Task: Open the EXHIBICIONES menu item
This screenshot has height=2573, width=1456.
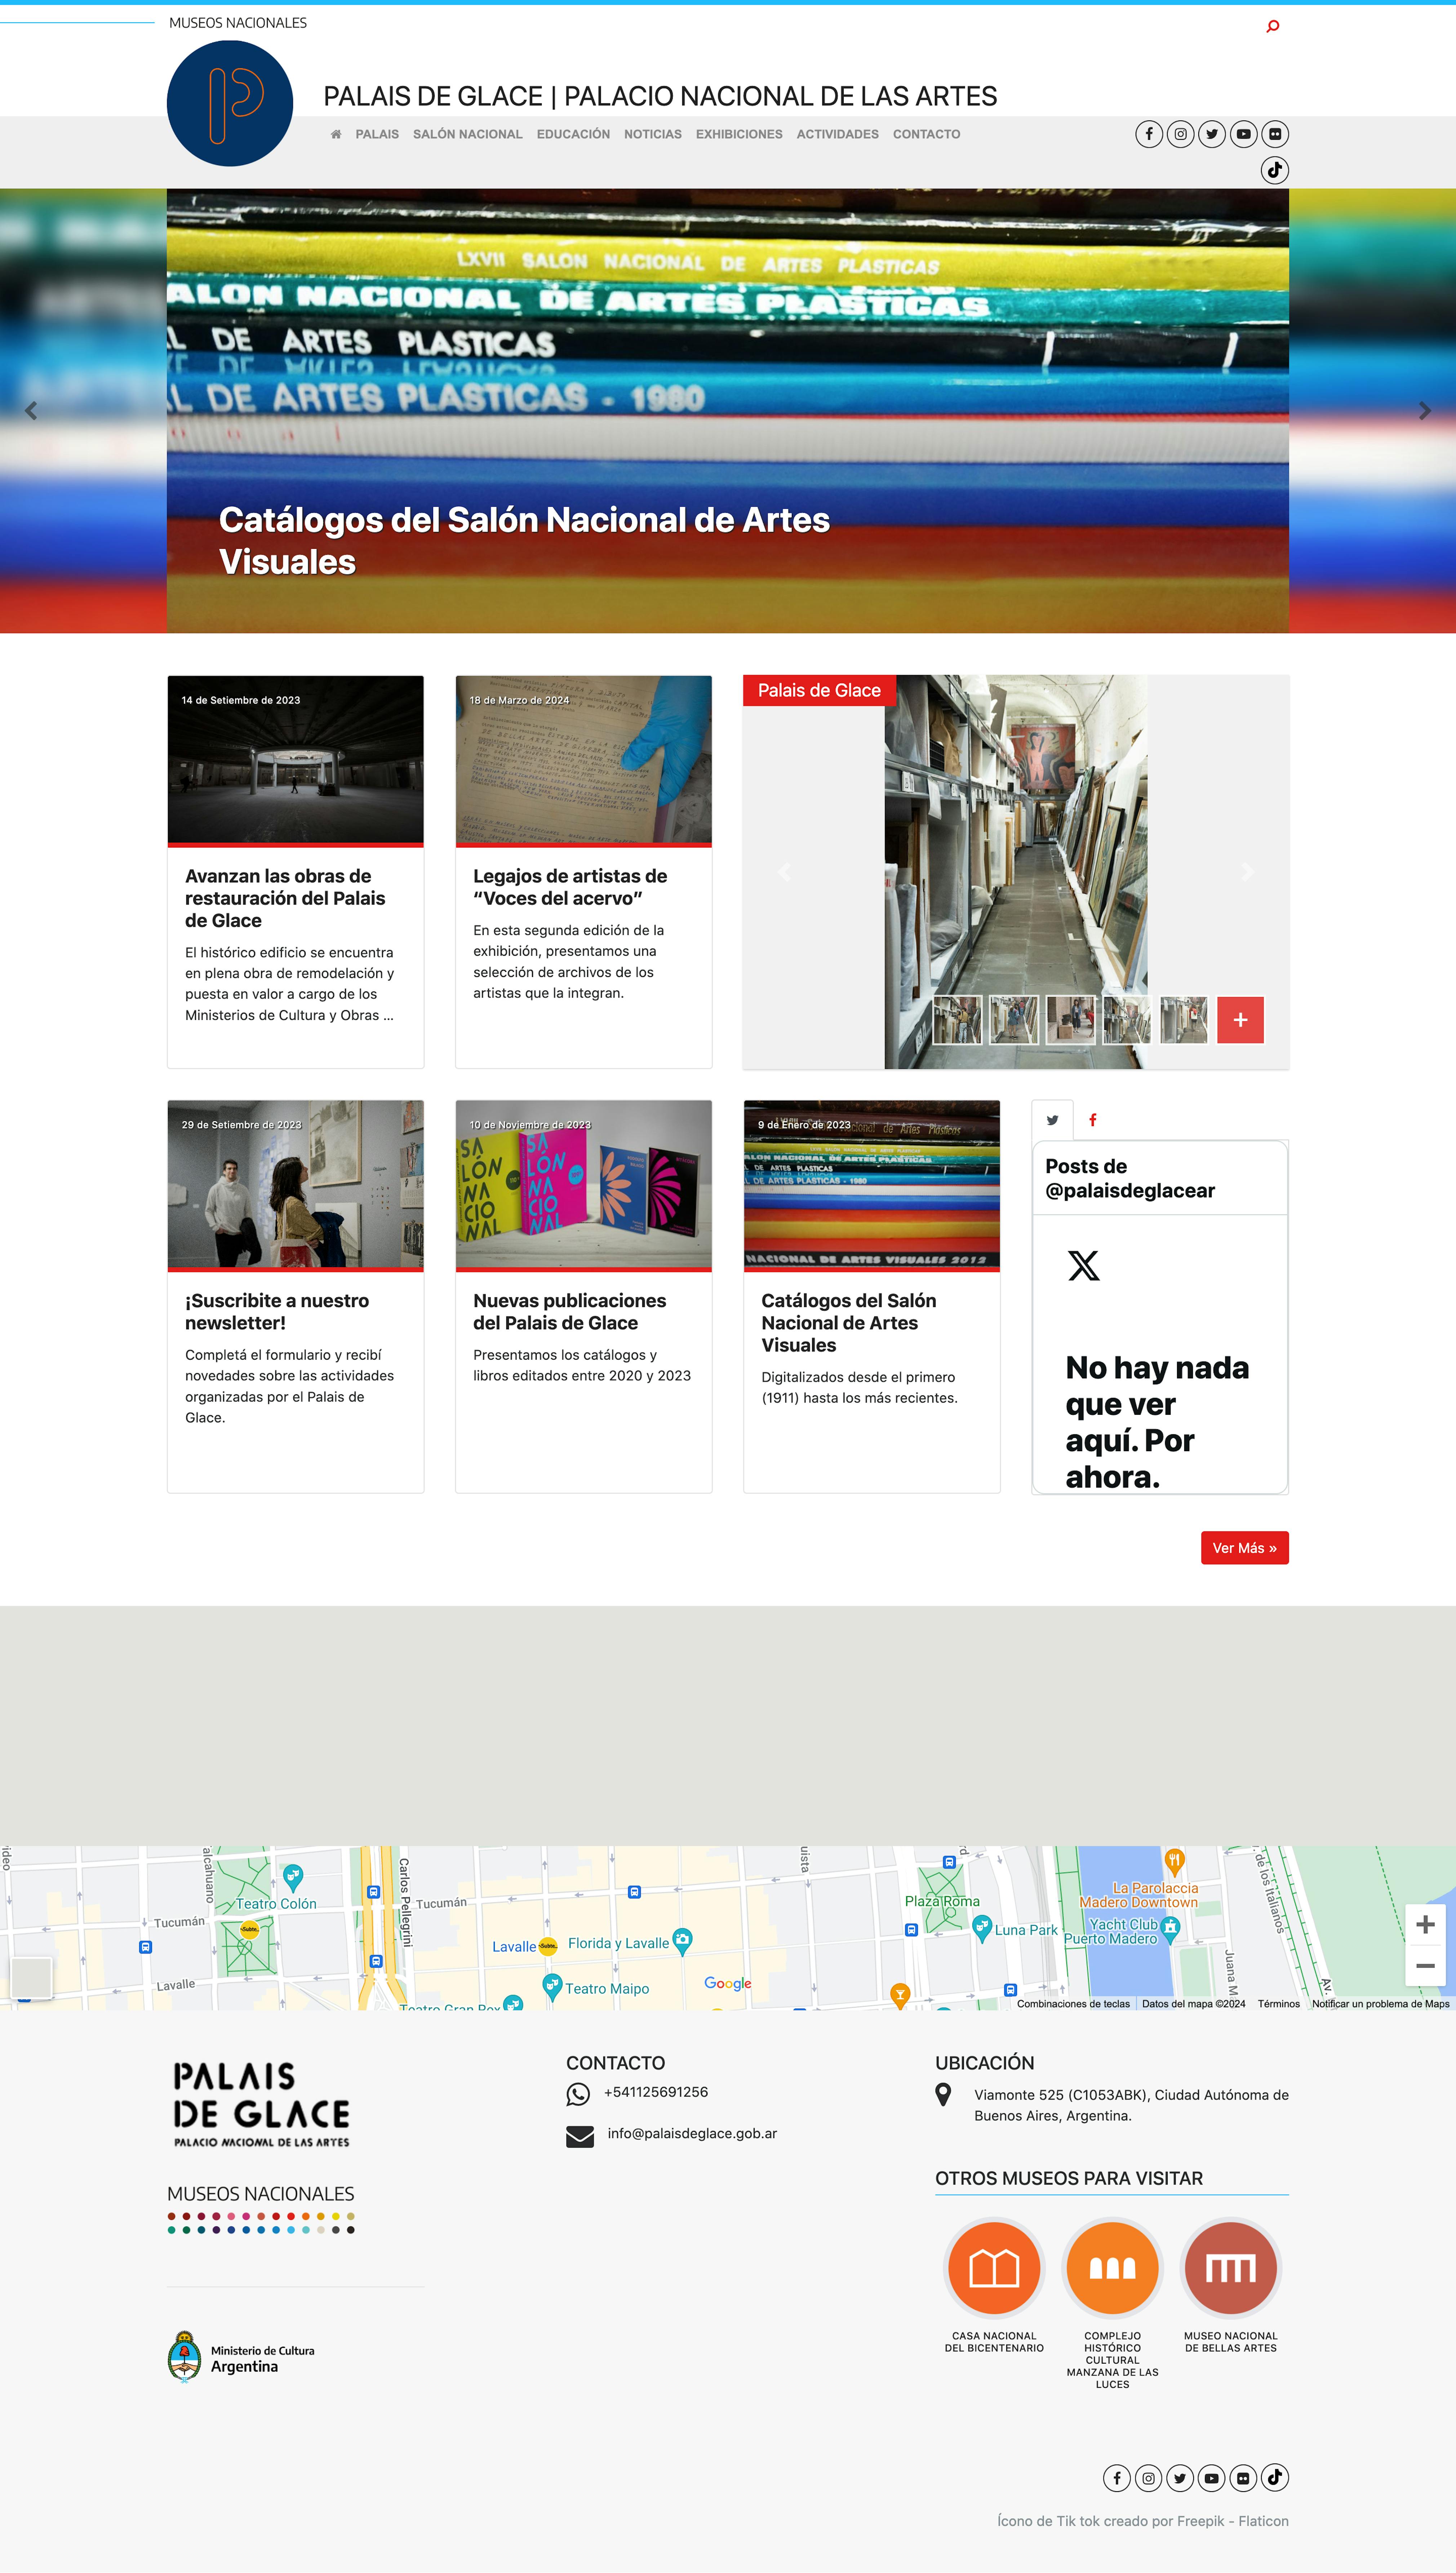Action: [x=739, y=134]
